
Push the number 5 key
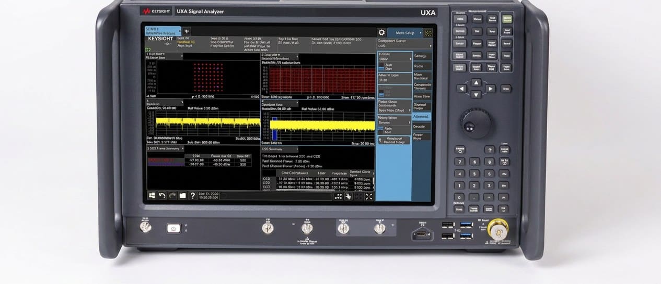(x=474, y=174)
